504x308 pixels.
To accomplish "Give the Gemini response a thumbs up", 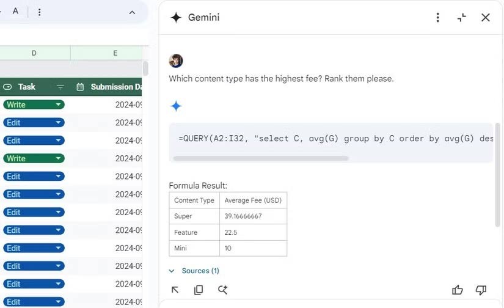I will click(457, 290).
